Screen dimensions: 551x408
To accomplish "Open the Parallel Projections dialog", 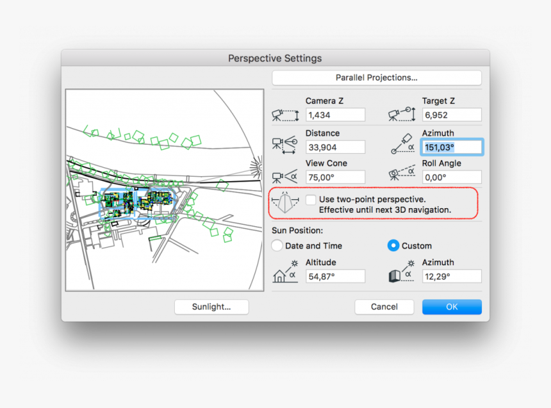I will pos(377,78).
